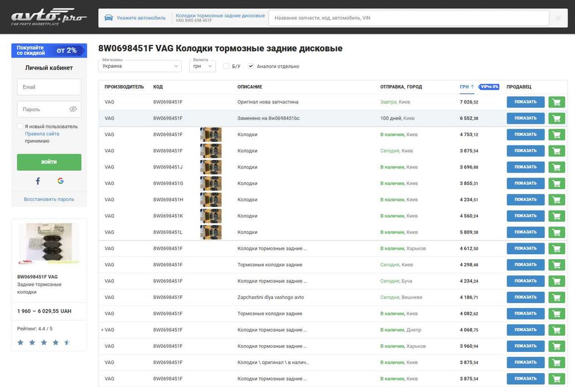Click the VIPro 0% badge
The width and height of the screenshot is (575, 387).
[x=489, y=87]
